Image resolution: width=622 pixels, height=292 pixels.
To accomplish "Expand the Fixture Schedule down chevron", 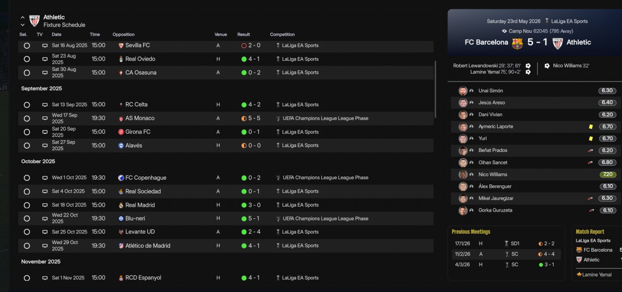I will pos(22,25).
